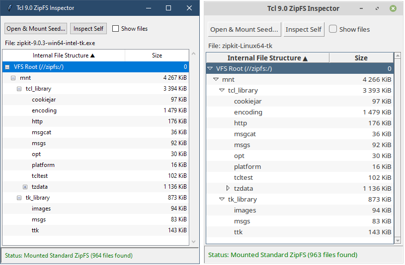Maximize the zipkit-9.0.3-win64 inspector window

168,8
